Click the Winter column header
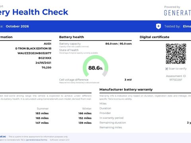Viewport: 191px width, 143px height. [87, 108]
